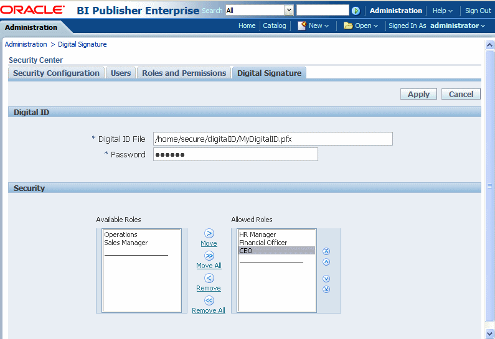Screen dimensions: 495x339
Task: Open the search scope All dropdown
Action: pyautogui.click(x=260, y=11)
